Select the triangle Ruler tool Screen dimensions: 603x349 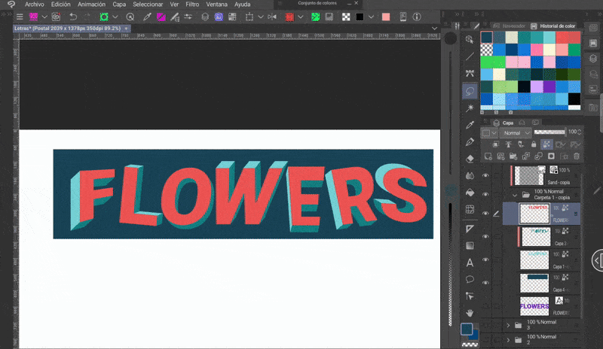(470, 229)
